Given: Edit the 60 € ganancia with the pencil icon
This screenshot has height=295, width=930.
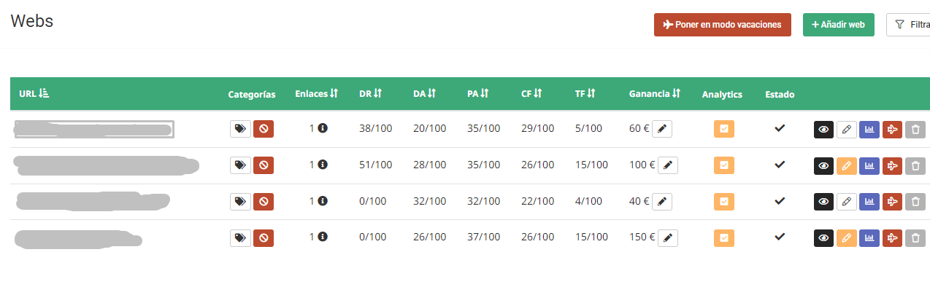Looking at the screenshot, I should [x=662, y=129].
